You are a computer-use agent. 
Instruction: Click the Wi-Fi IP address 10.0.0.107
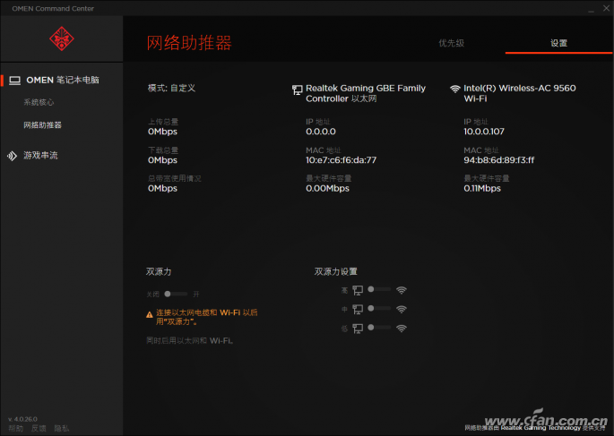point(484,132)
